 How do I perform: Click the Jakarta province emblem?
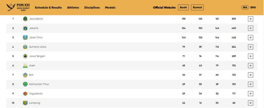[25, 28]
